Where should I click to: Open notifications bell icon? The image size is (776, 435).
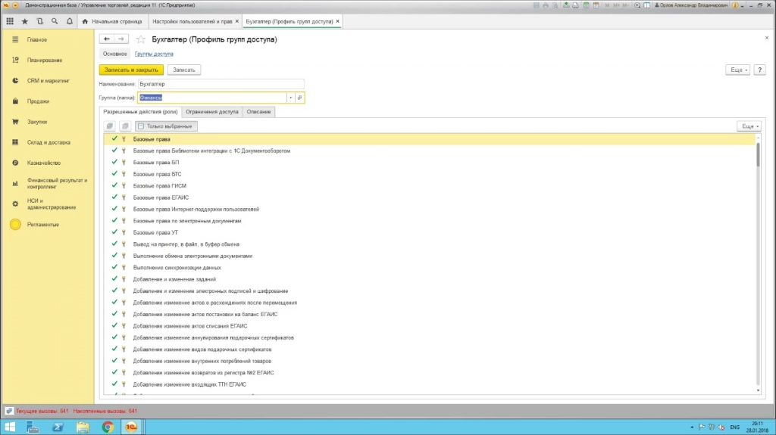[x=69, y=21]
